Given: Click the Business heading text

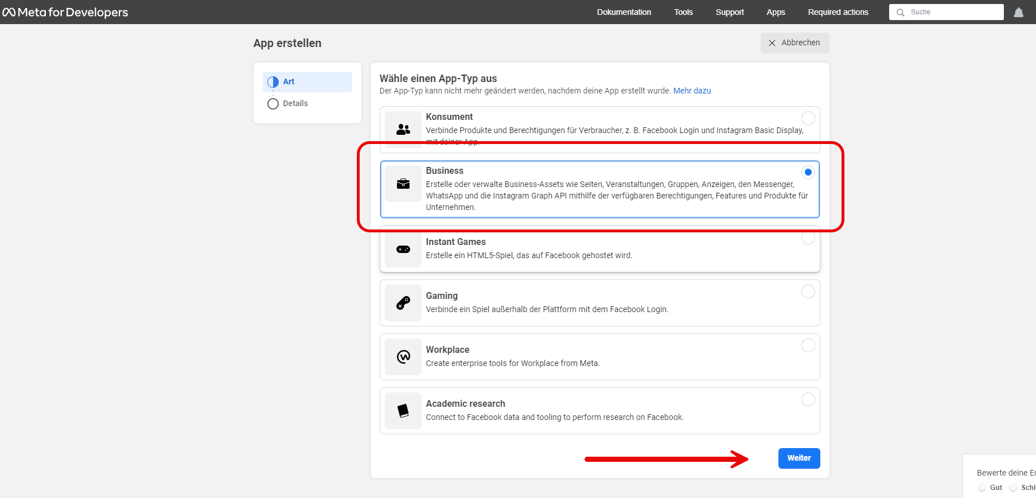Looking at the screenshot, I should click(445, 171).
